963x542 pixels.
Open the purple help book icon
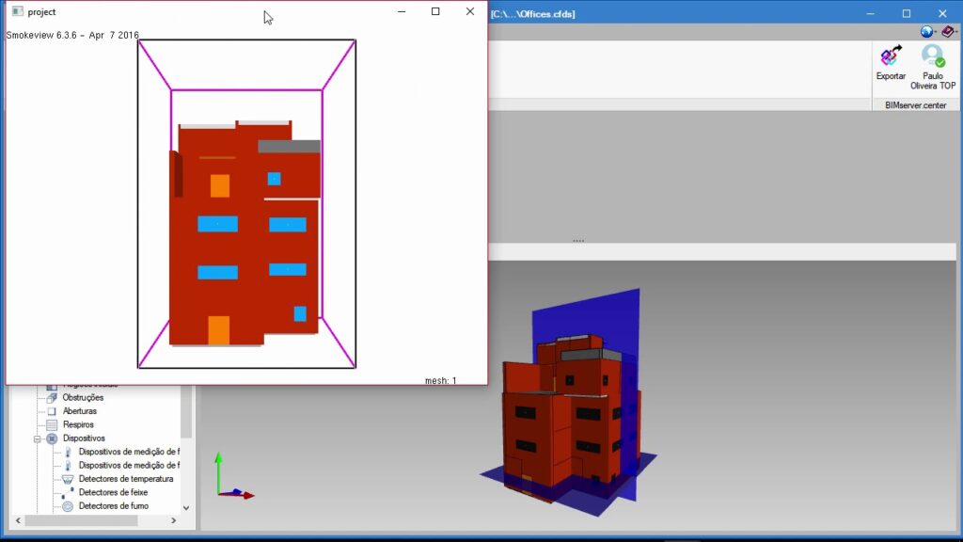click(947, 31)
